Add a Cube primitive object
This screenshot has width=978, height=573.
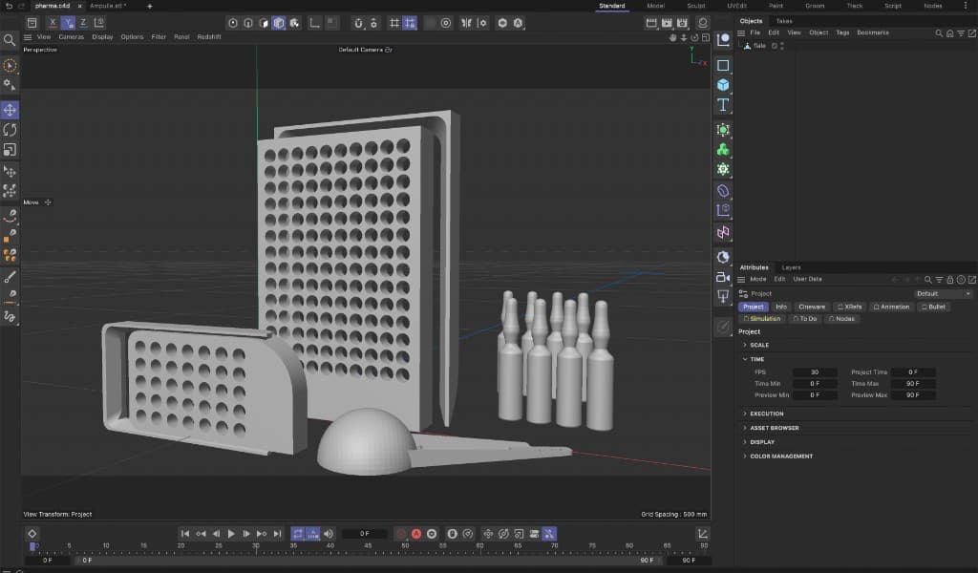point(723,85)
